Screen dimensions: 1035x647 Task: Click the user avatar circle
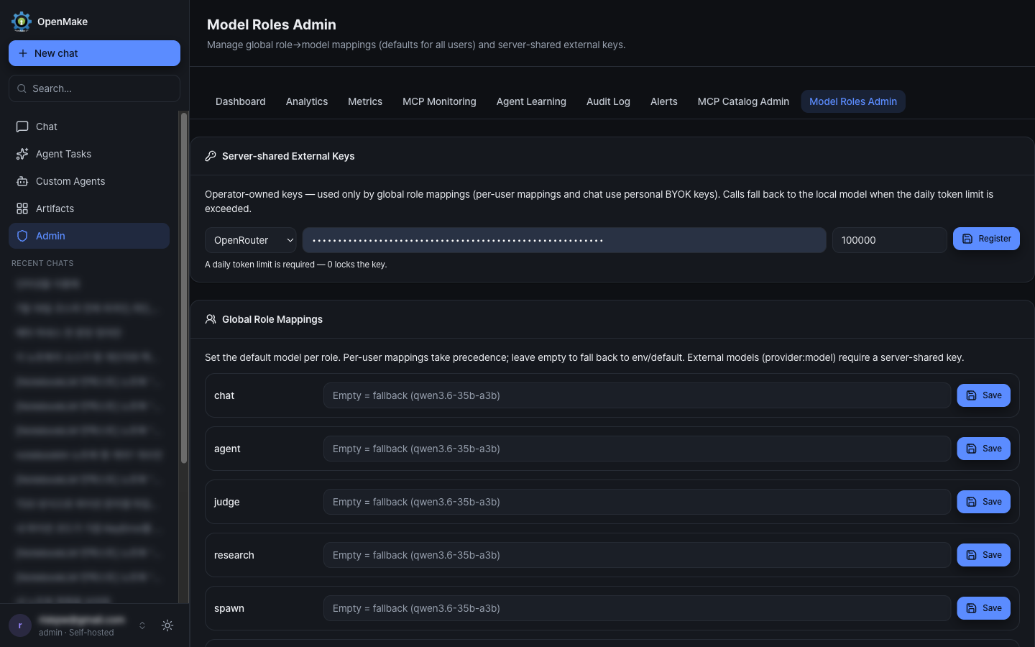coord(20,625)
